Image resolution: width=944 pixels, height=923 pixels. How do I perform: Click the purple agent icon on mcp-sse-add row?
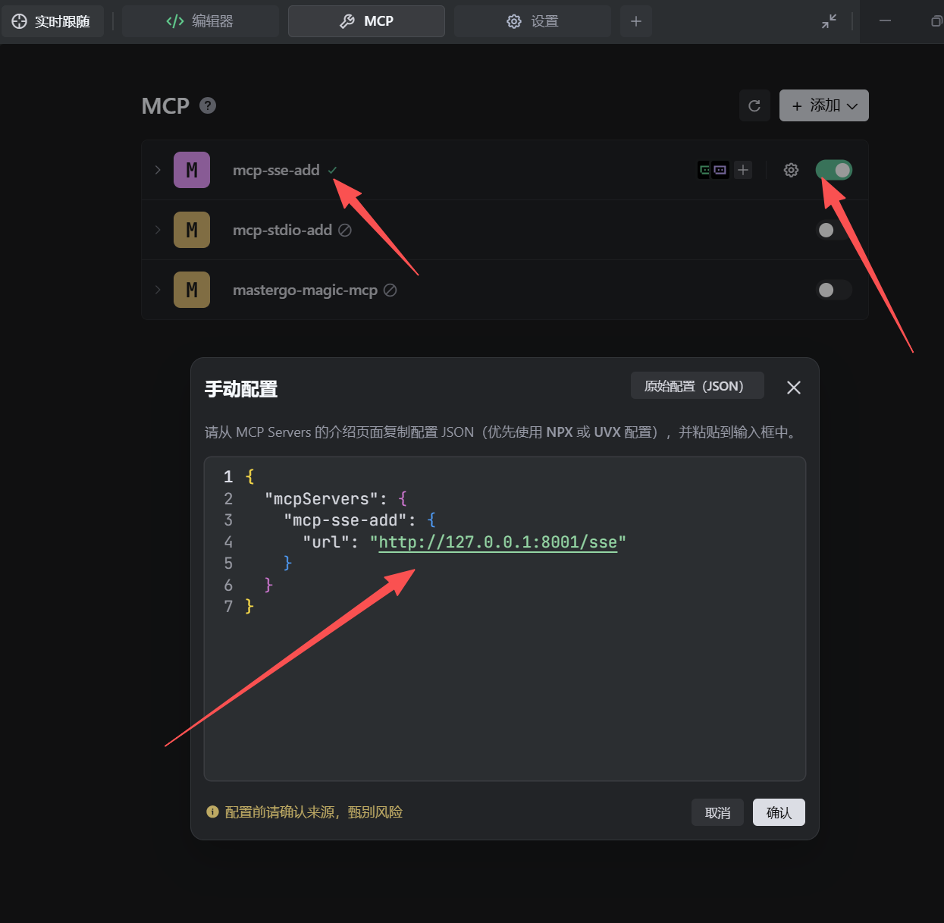(x=720, y=170)
